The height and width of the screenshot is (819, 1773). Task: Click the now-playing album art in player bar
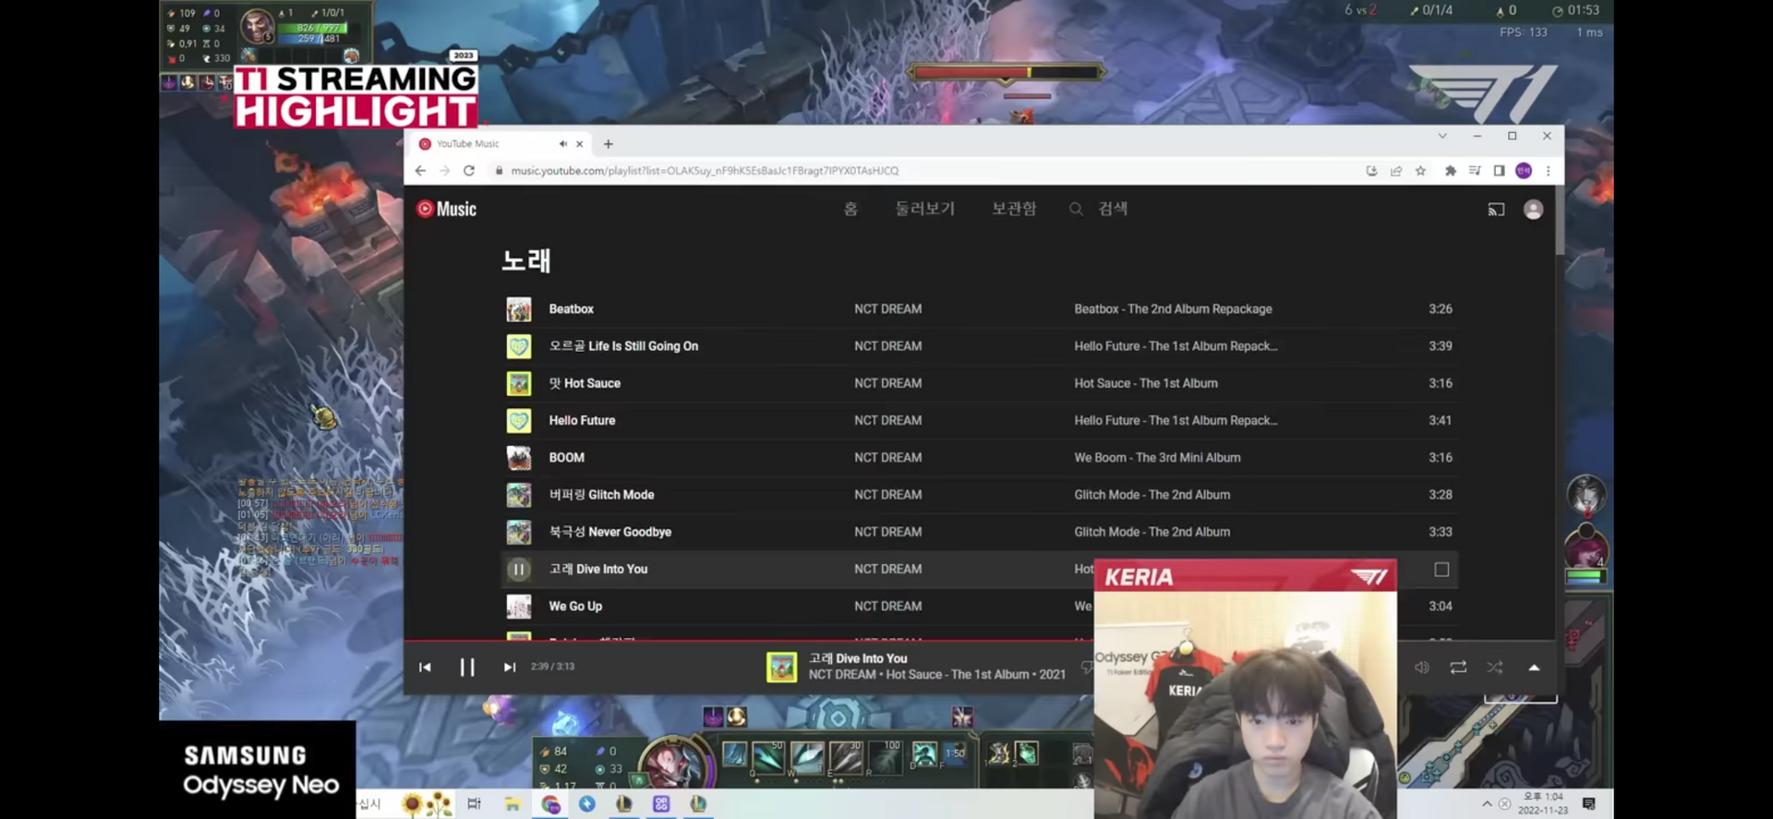782,667
